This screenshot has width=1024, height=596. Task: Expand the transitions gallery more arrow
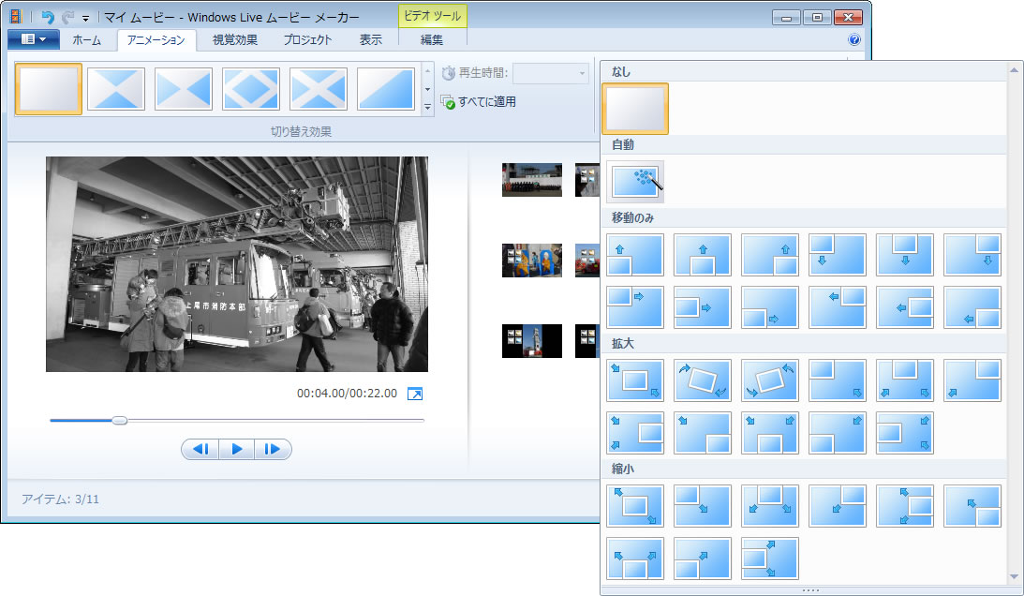point(428,107)
